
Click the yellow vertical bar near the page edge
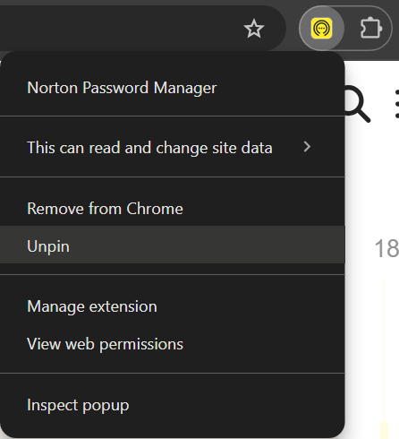point(385,349)
